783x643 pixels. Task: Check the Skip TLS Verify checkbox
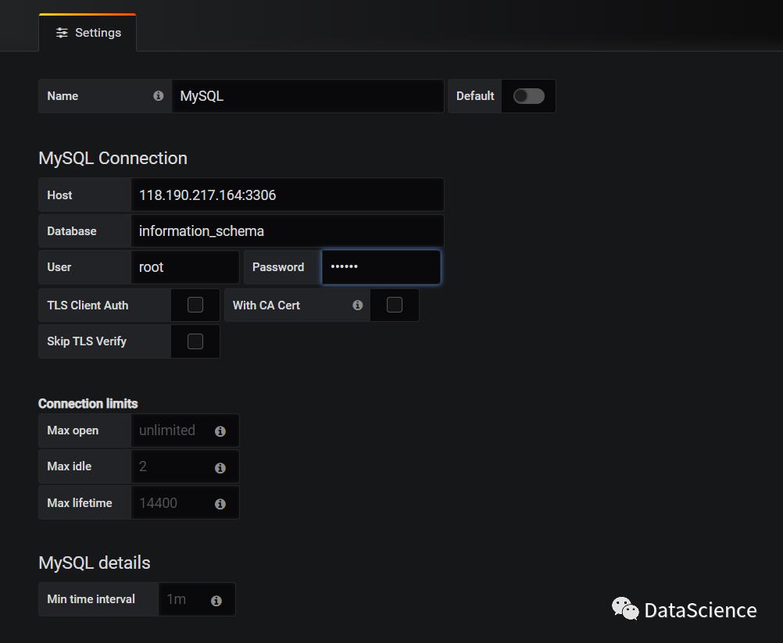point(195,341)
